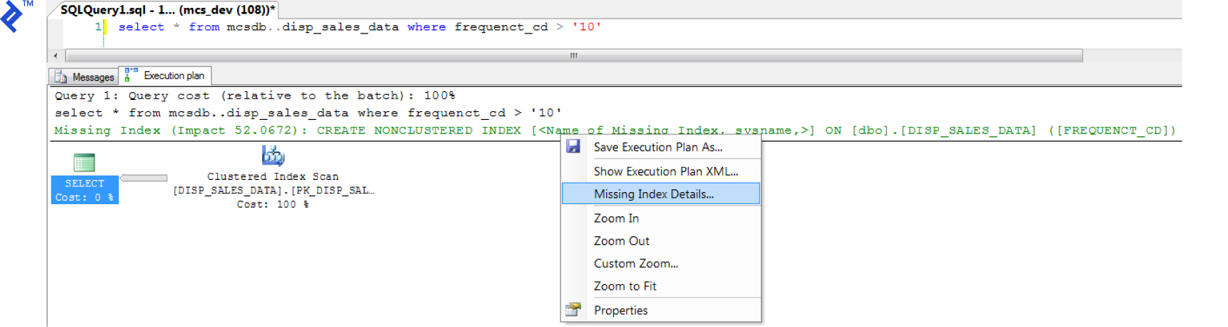1228x327 pixels.
Task: Click the Missing Index green suggestion text
Action: click(x=615, y=131)
